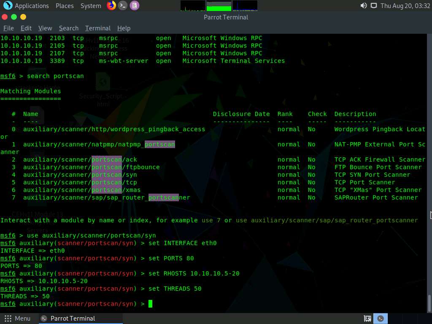Click 'set RHOSTS 10.10.10.5-20' command
The height and width of the screenshot is (324, 432).
[194, 273]
